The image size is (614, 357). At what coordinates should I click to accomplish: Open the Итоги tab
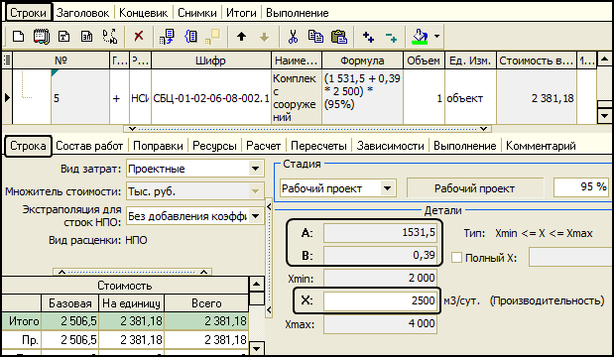point(241,13)
